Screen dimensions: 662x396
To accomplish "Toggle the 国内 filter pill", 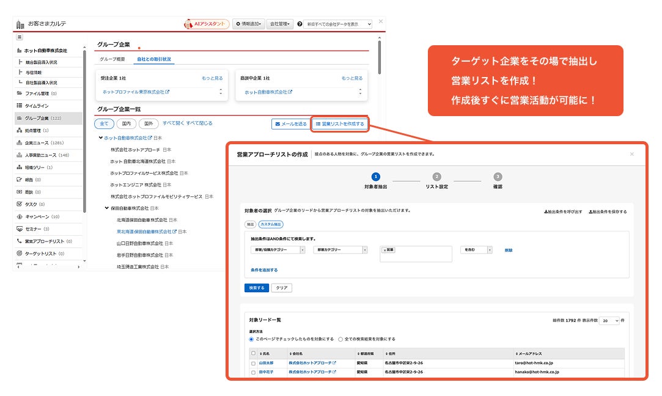I will (127, 123).
